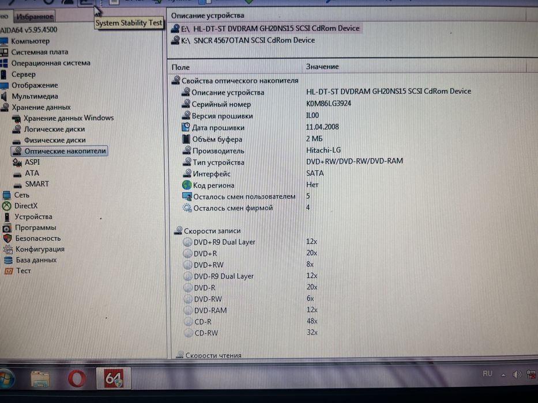This screenshot has width=538, height=403.
Task: Click the Поле column header
Action: [180, 67]
